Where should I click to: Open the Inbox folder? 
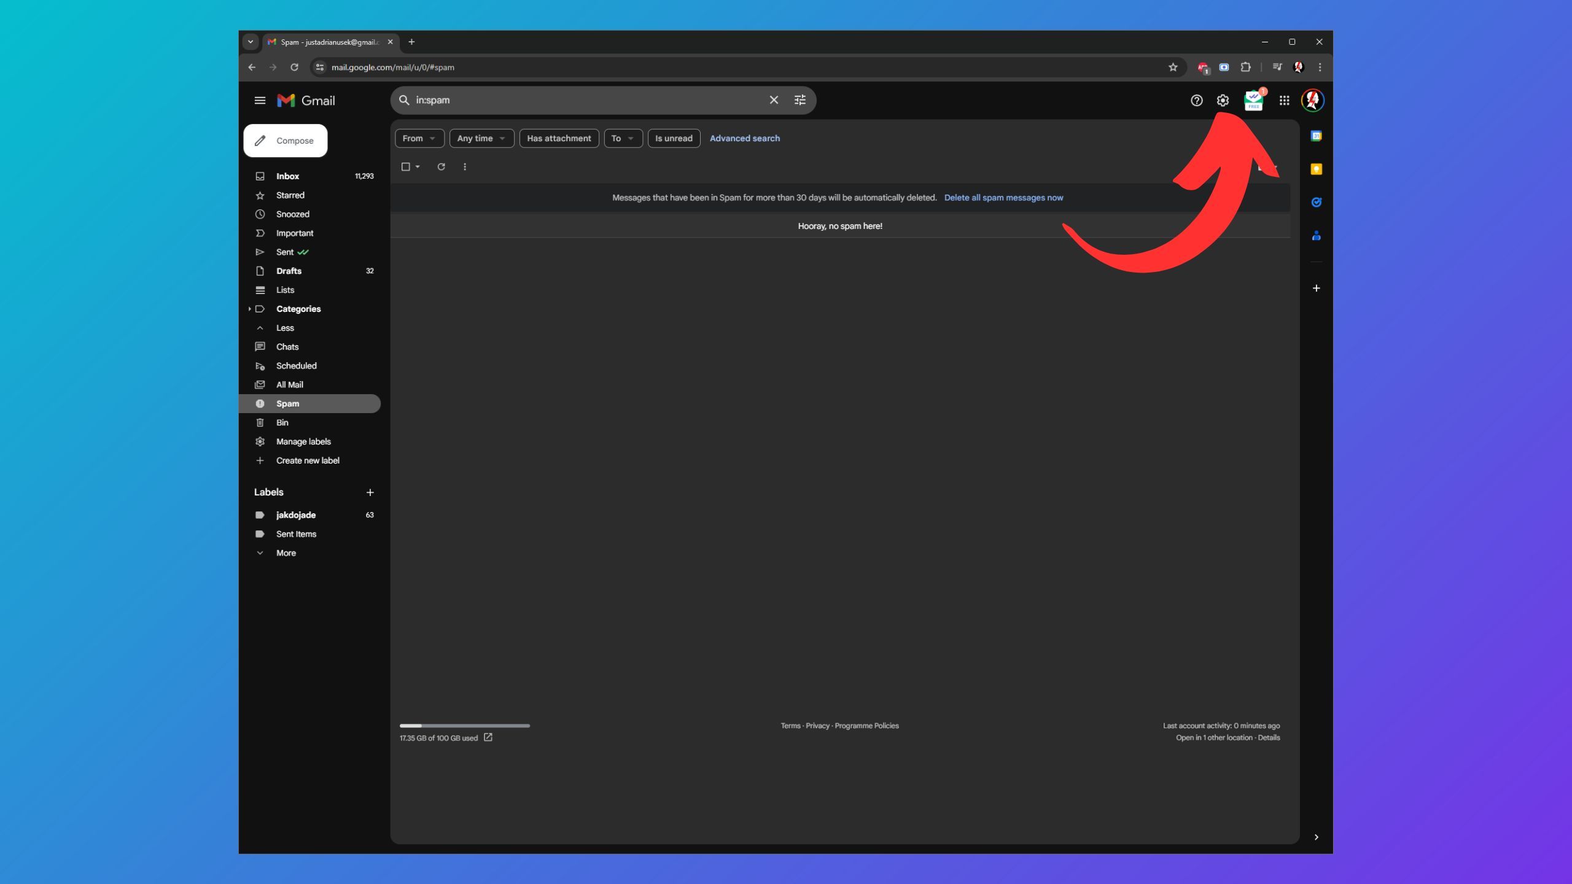[287, 176]
